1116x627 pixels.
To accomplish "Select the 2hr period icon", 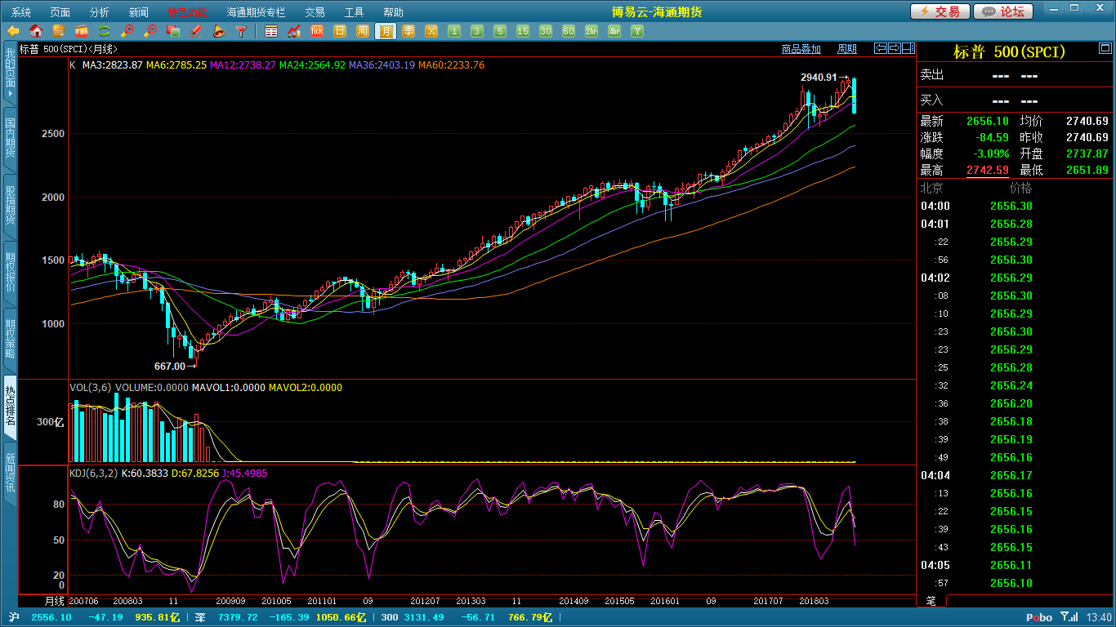I will (591, 31).
